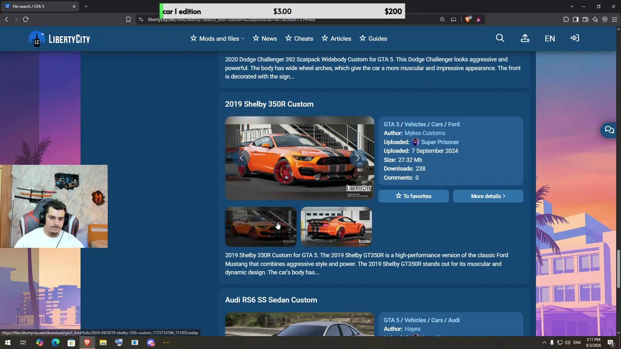The height and width of the screenshot is (349, 621).
Task: Open a new browser tab with plus
Action: pos(86,6)
